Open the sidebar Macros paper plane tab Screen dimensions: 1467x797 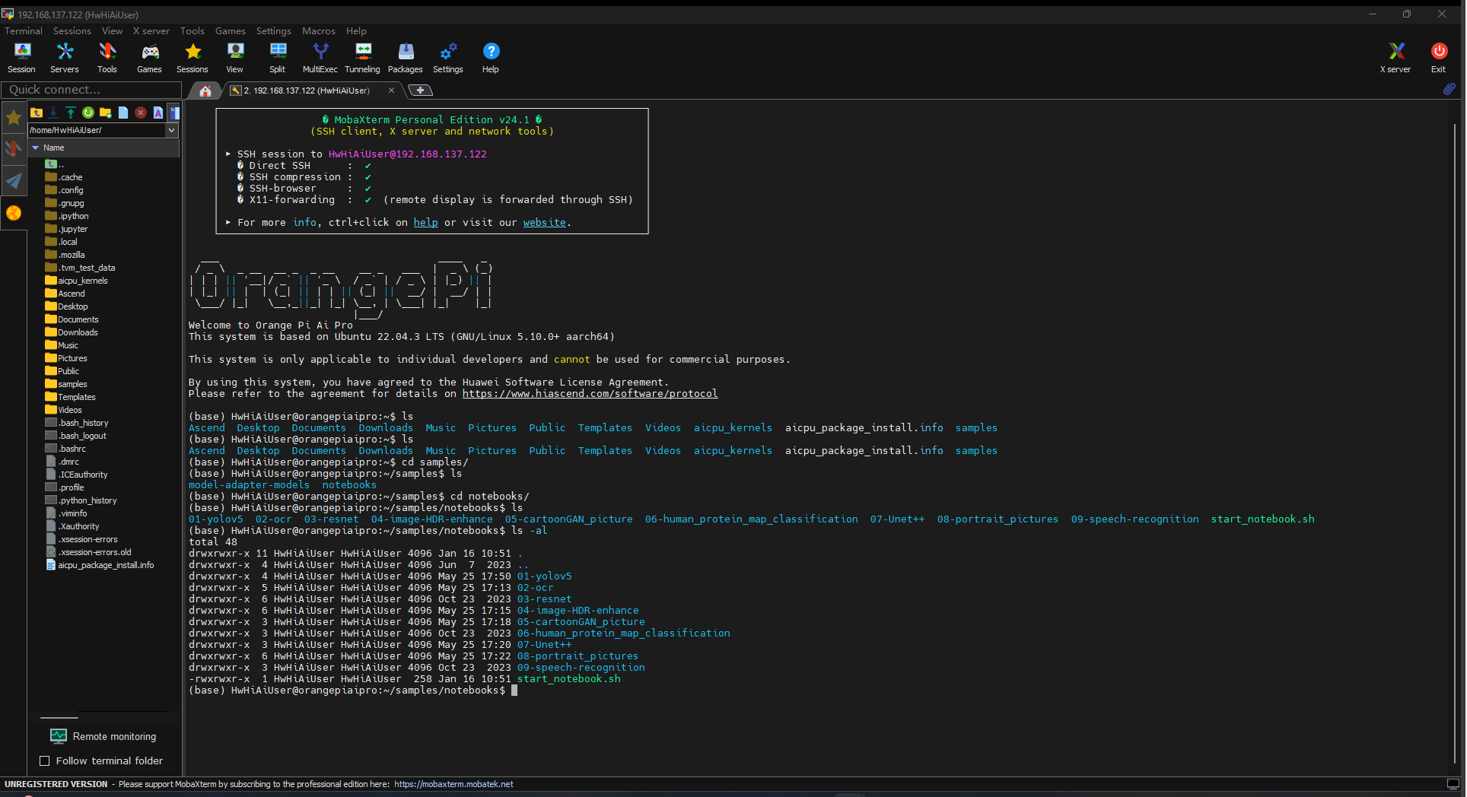click(x=14, y=180)
